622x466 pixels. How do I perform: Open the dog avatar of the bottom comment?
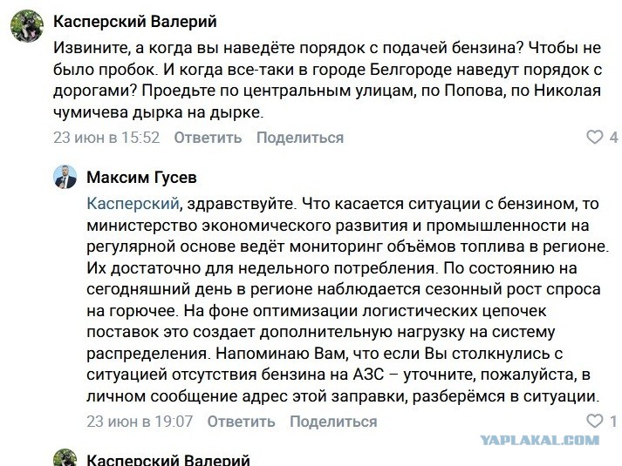(65, 457)
